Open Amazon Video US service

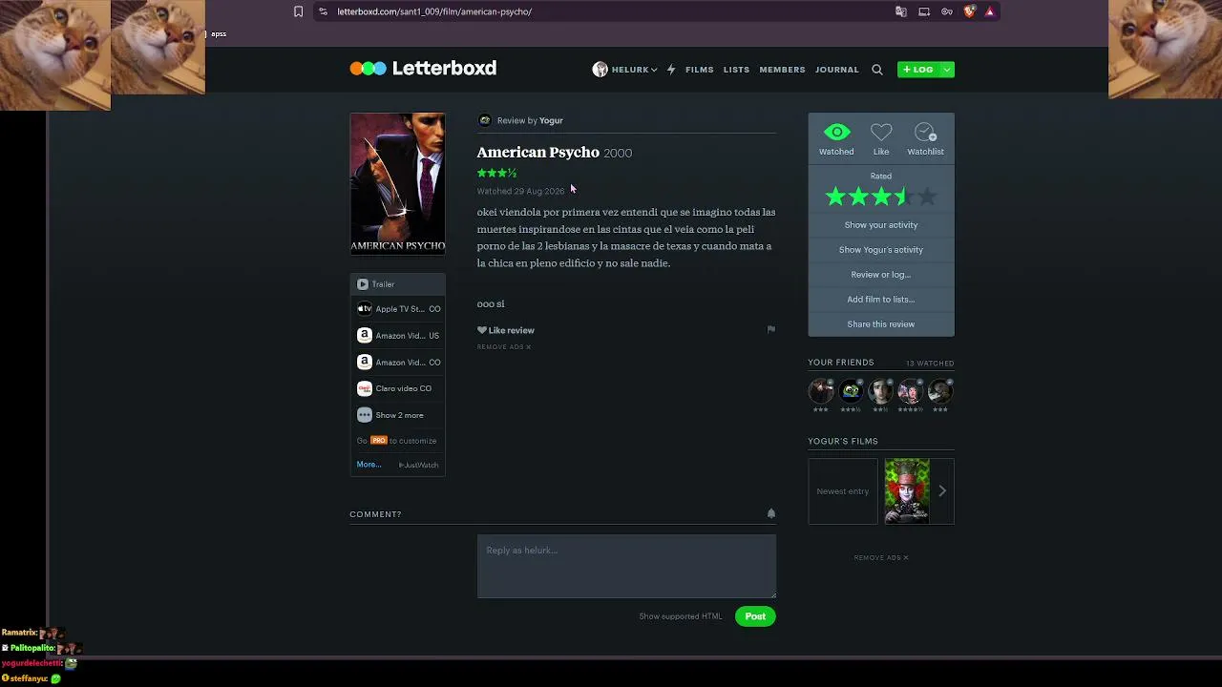pos(397,336)
